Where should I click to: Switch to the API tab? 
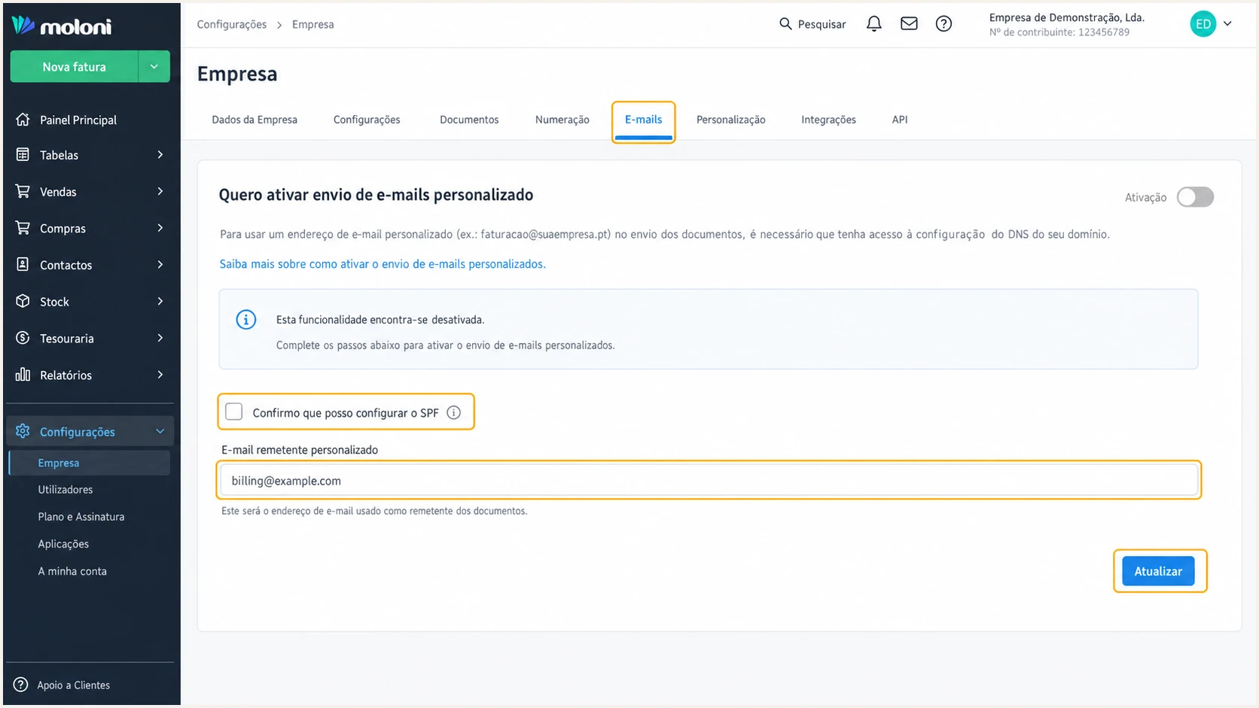[x=900, y=120]
